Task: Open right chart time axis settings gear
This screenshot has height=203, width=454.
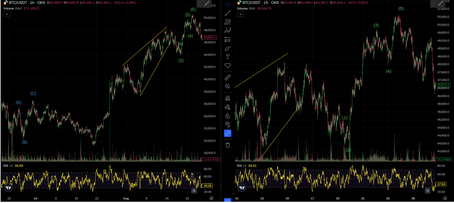Action: pyautogui.click(x=445, y=198)
